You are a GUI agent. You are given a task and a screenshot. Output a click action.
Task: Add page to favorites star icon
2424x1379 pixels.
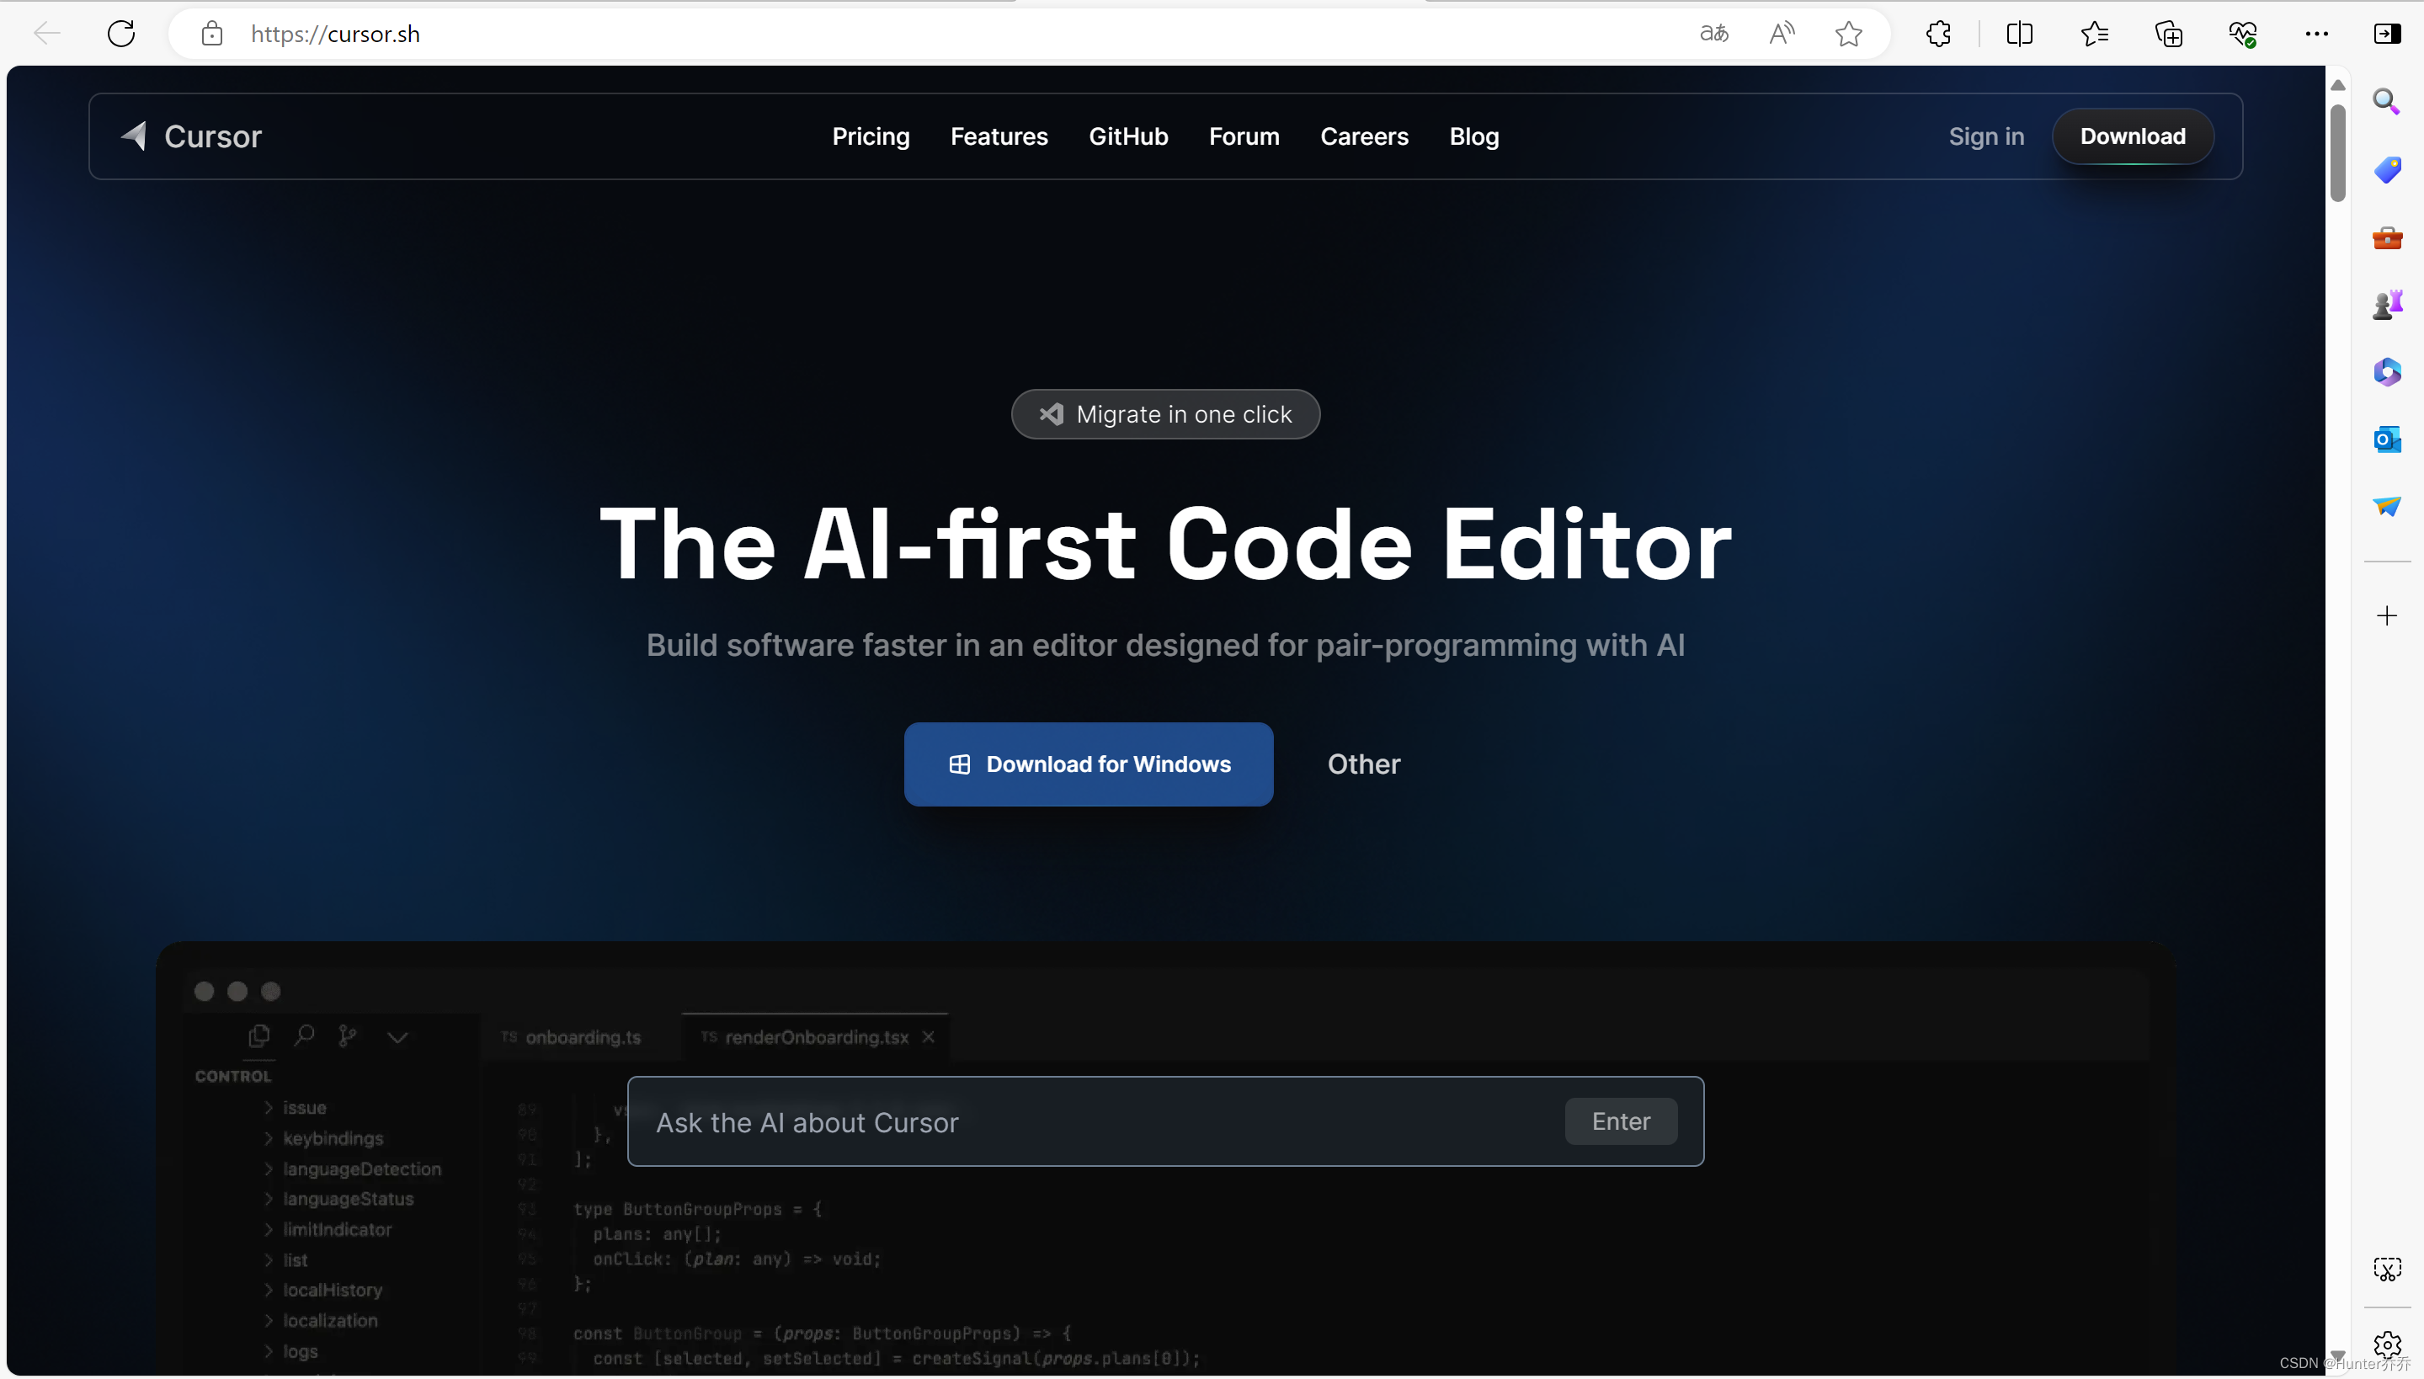(1848, 34)
